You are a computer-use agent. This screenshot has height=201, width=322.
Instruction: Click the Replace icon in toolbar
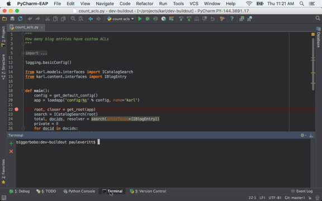[x=80, y=19]
